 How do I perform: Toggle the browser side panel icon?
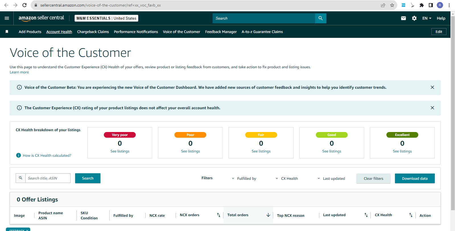coord(431,5)
